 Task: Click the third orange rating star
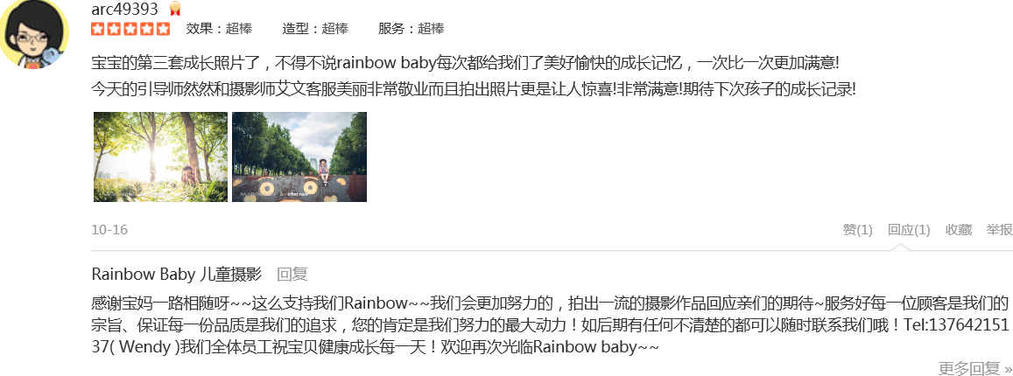[131, 28]
